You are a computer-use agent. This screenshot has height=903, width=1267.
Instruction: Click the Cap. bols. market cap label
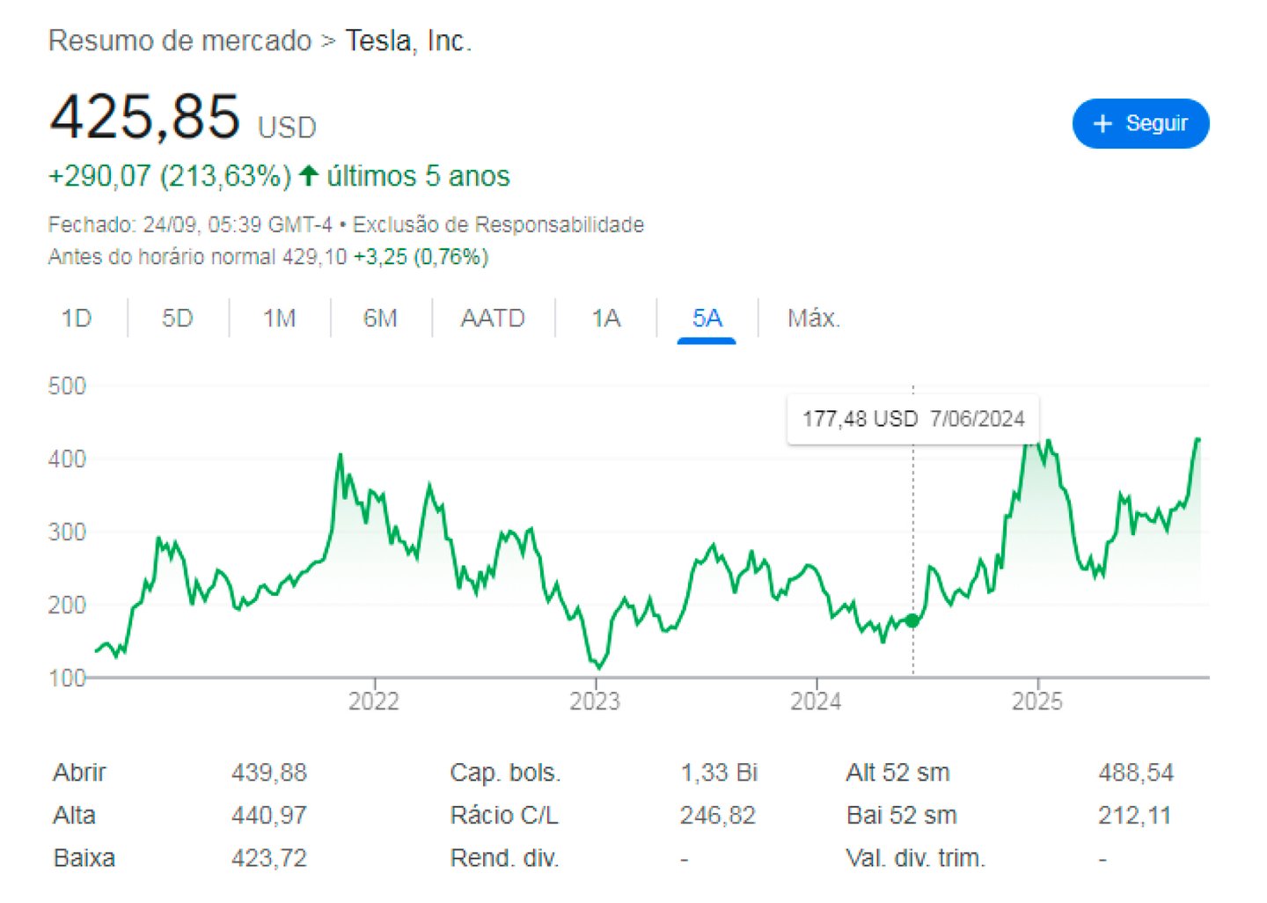click(505, 773)
